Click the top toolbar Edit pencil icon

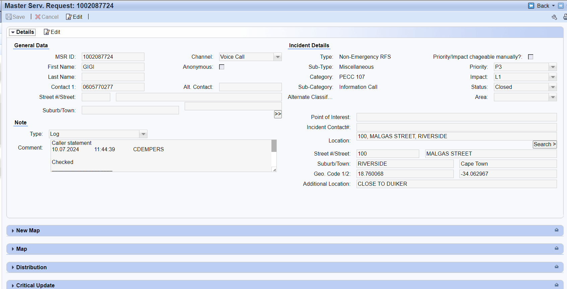[69, 17]
